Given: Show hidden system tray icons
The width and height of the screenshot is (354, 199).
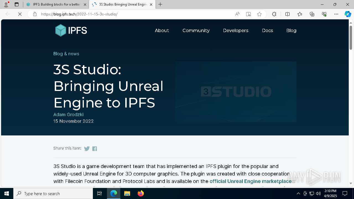Looking at the screenshot, I should 298,193.
